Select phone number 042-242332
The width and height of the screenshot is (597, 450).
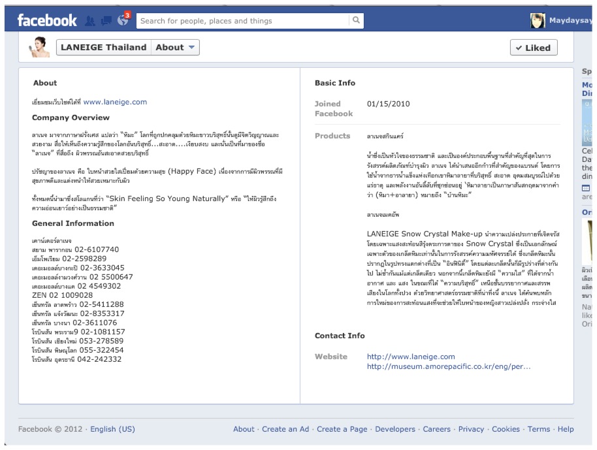[99, 359]
